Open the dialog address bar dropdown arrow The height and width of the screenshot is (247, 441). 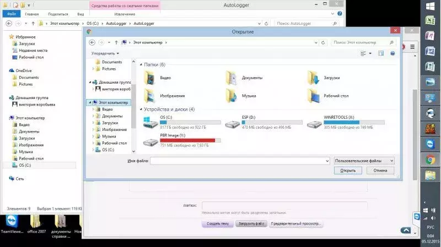[x=315, y=43]
